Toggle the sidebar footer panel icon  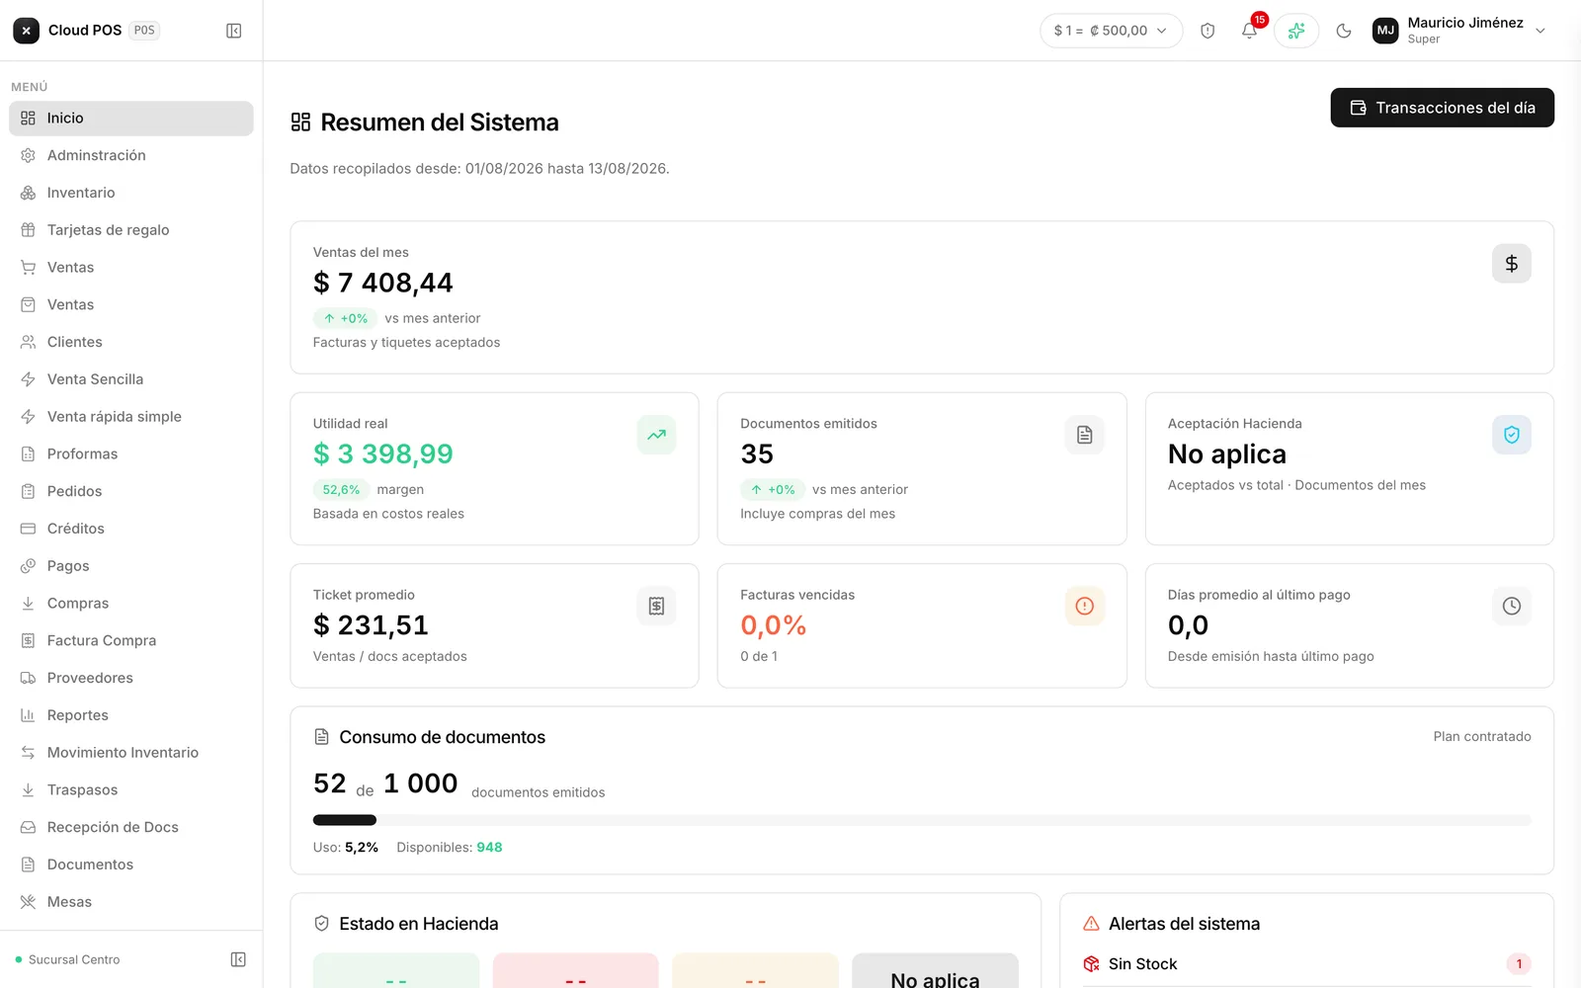point(238,960)
